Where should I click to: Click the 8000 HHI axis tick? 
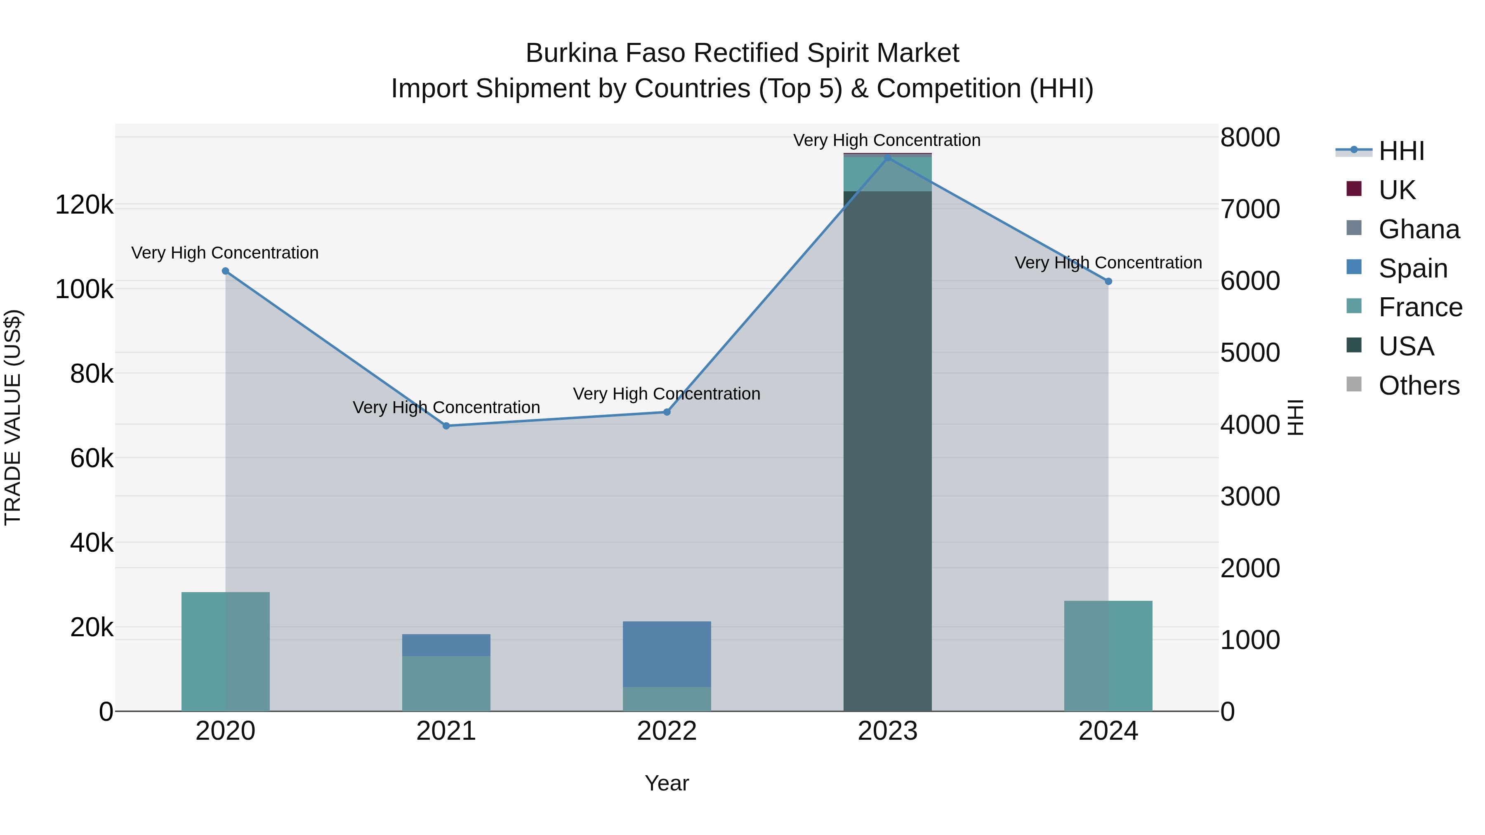pyautogui.click(x=1250, y=138)
